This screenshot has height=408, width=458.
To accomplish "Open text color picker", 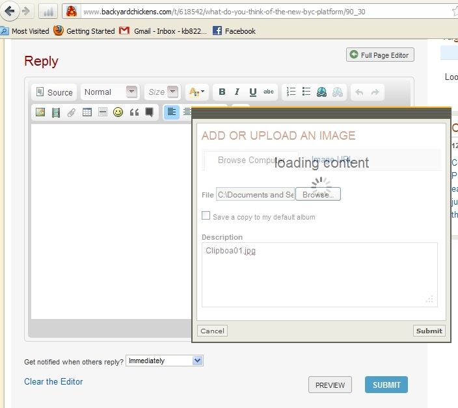I will [196, 92].
